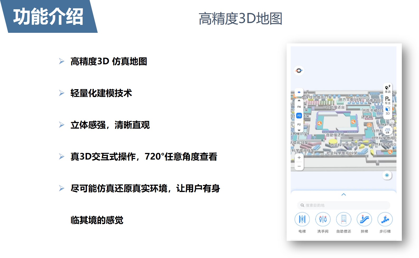Click the 临其境的感觉 text line
The image size is (419, 258).
[x=97, y=220]
